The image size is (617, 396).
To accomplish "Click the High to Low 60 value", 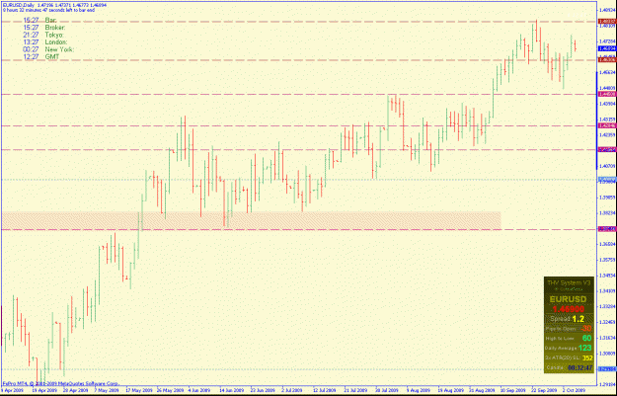I will pyautogui.click(x=586, y=338).
